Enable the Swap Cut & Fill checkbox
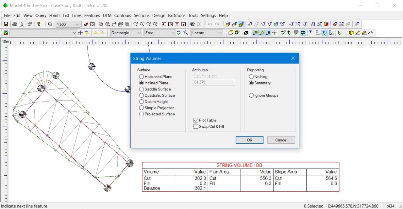Screen dimensions: 403x209 point(209,126)
